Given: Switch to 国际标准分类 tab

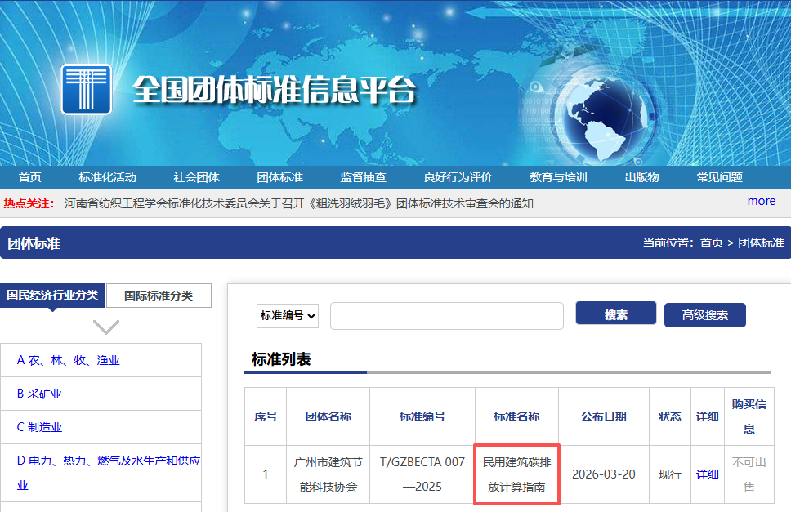Looking at the screenshot, I should pos(159,296).
